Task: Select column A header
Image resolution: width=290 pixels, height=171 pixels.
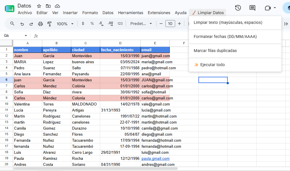Action: (x=28, y=43)
